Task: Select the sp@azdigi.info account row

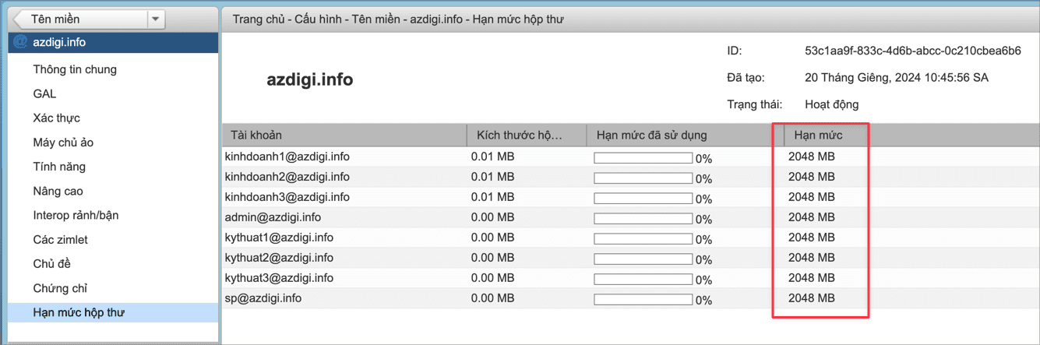Action: pos(263,298)
